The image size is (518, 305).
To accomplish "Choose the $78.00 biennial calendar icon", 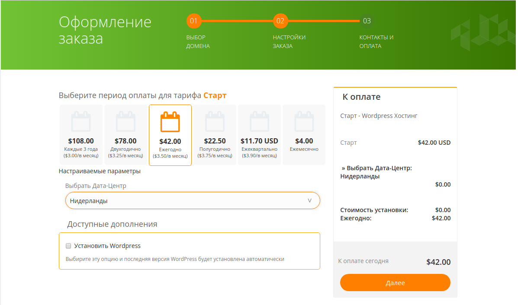I will 125,121.
